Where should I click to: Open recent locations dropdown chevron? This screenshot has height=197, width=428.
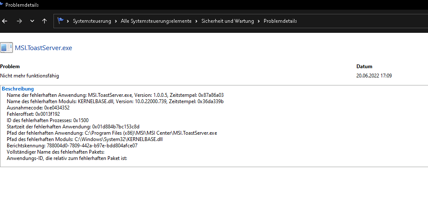coord(32,21)
